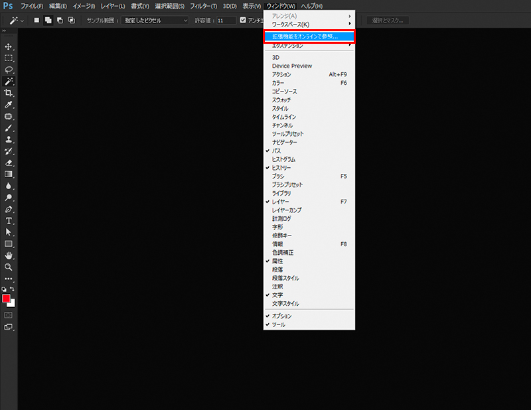Open the サンプル範囲 sample size dropdown
Image resolution: width=531 pixels, height=410 pixels.
coord(155,21)
